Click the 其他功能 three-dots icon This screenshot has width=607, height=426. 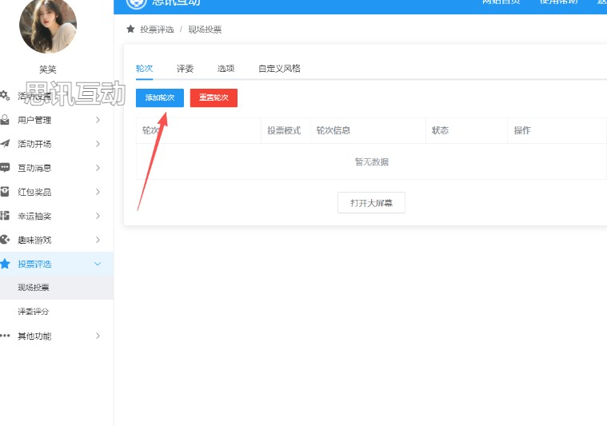pos(5,336)
